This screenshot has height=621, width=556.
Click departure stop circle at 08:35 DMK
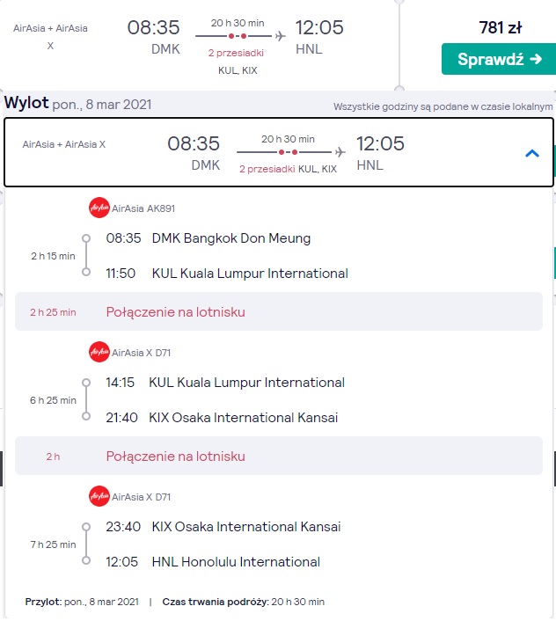pos(86,238)
